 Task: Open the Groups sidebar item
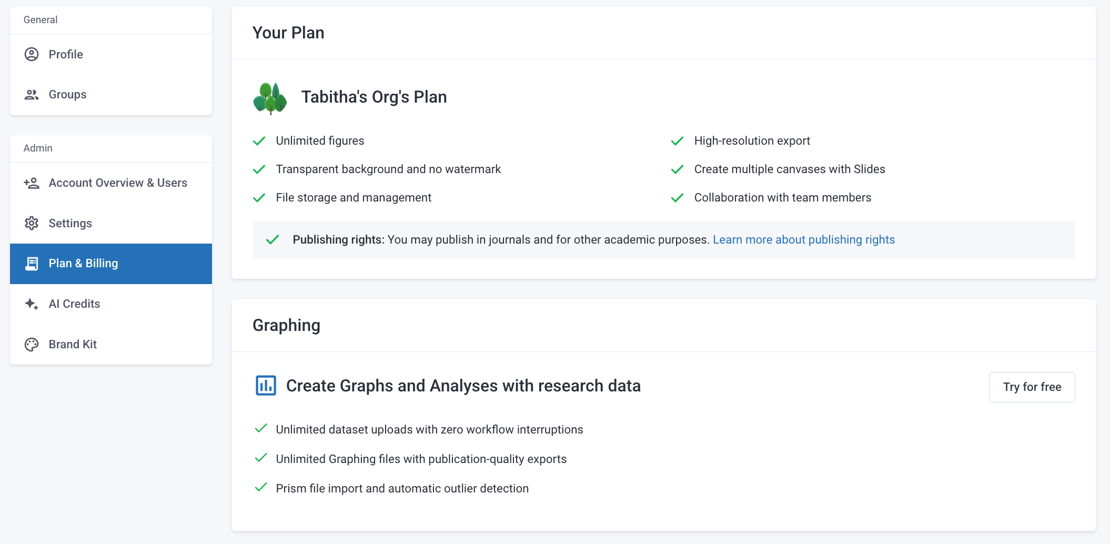(x=111, y=95)
